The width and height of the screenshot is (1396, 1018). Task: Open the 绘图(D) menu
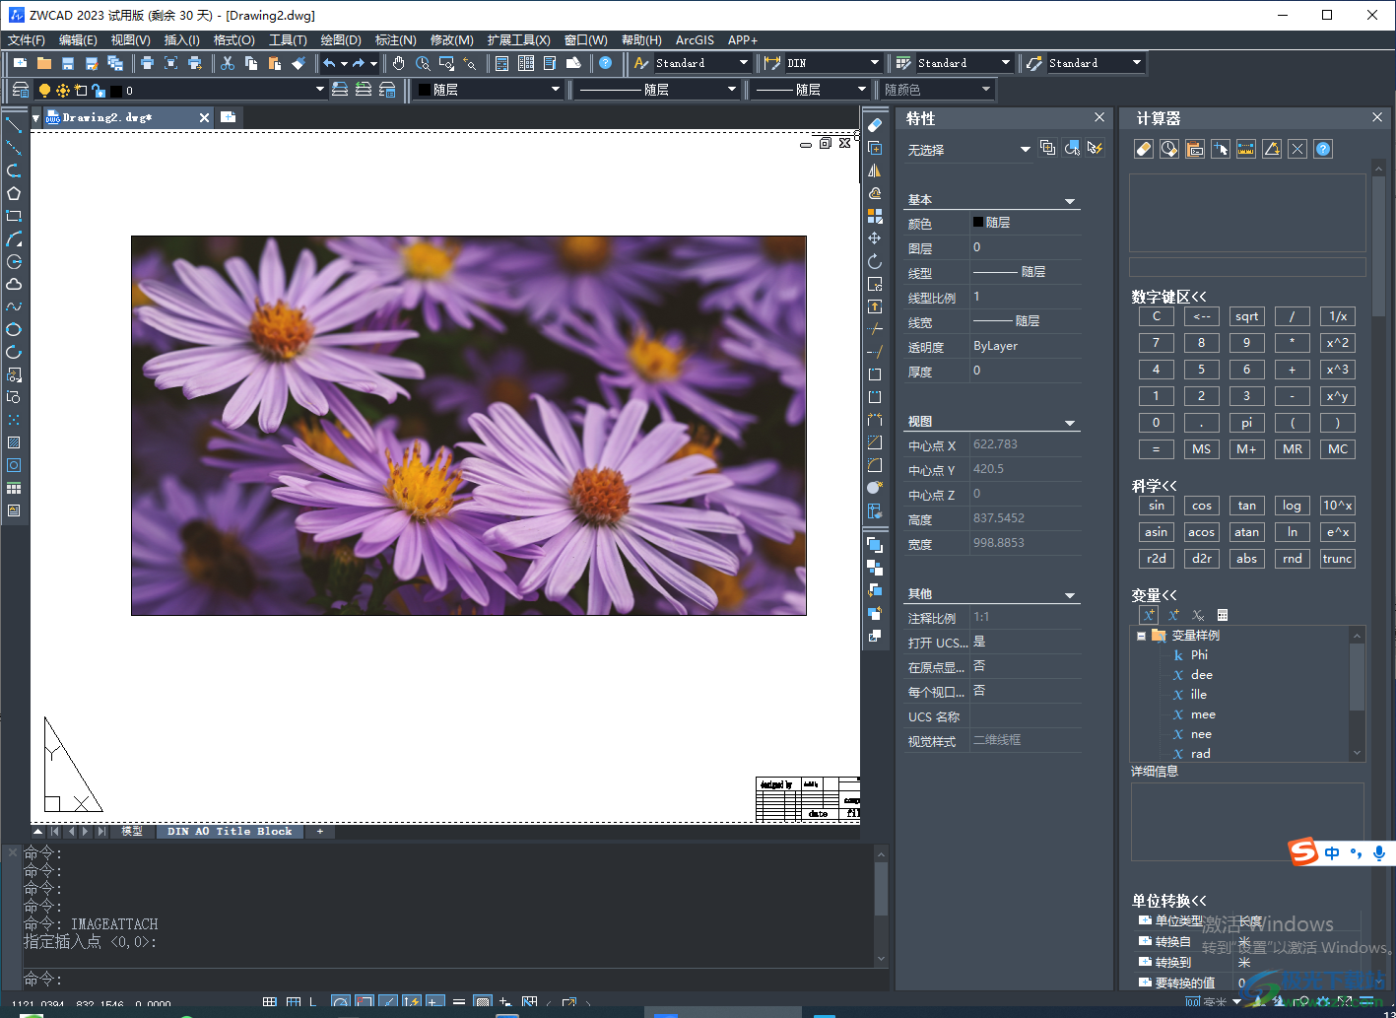341,40
